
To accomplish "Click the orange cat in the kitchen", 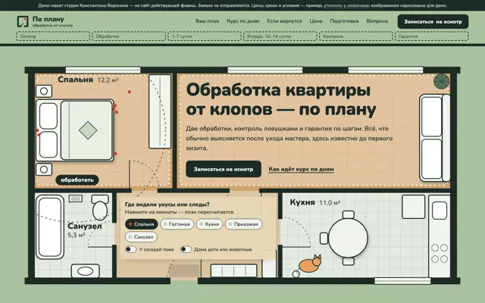I will coord(310,264).
